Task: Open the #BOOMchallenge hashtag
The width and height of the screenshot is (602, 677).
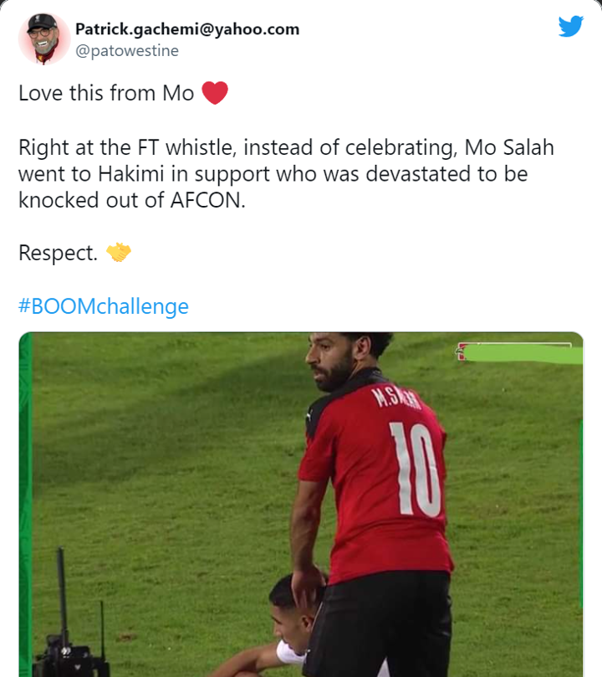Action: [104, 306]
